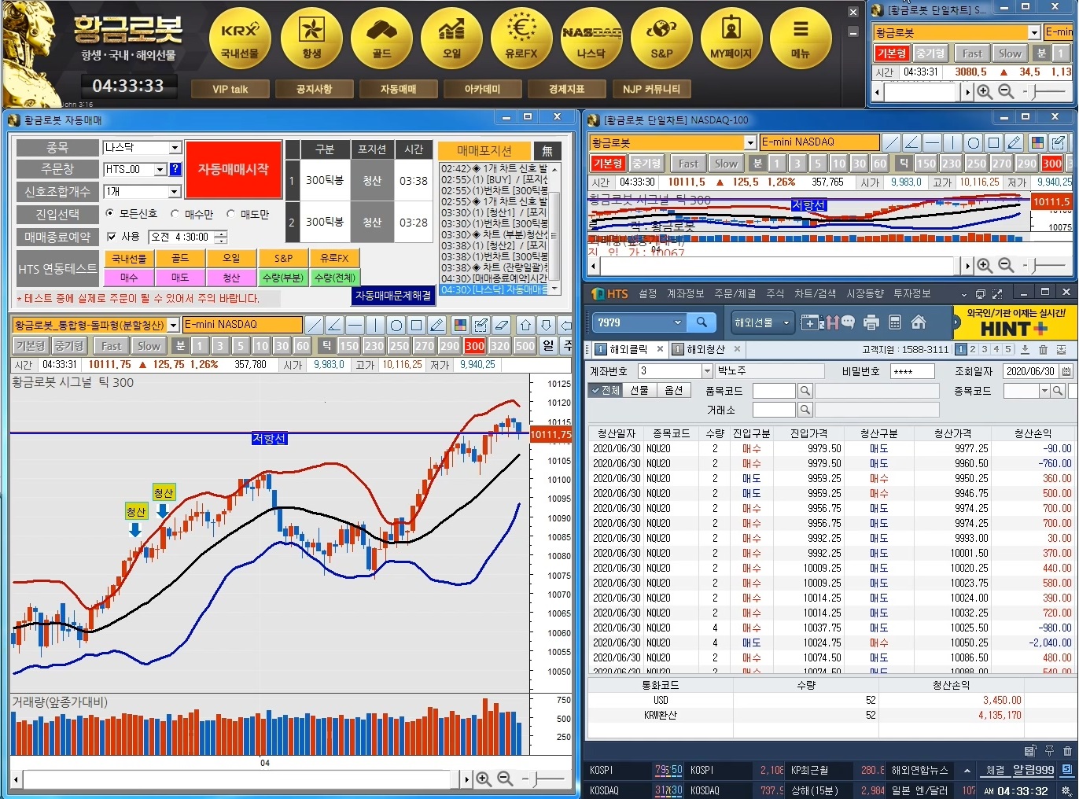Toggle the 중기형 mode in main chart
Screen dimensions: 1079x799
pos(69,345)
